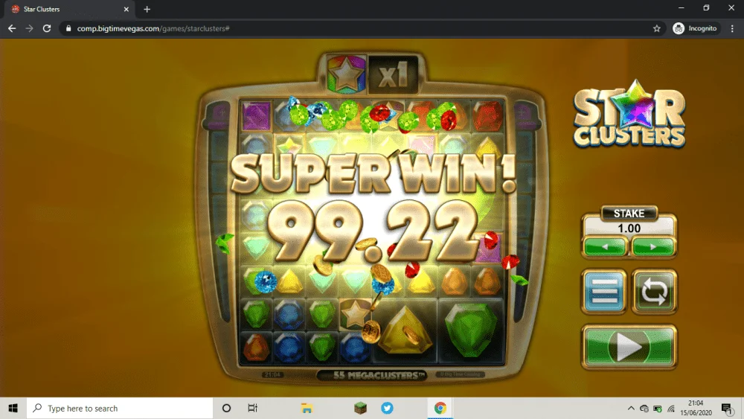Open network settings from the tray Wi-Fi icon
This screenshot has height=419, width=744.
point(671,409)
